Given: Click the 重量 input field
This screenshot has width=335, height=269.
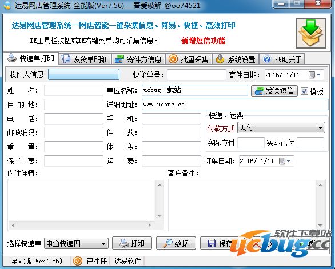Looking at the screenshot, I should [74, 147].
